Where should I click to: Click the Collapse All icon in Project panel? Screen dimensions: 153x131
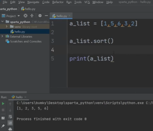pos(32,16)
